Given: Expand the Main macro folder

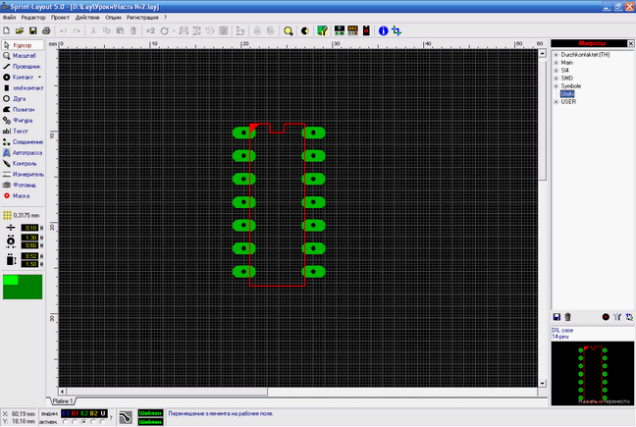Looking at the screenshot, I should click(x=556, y=63).
